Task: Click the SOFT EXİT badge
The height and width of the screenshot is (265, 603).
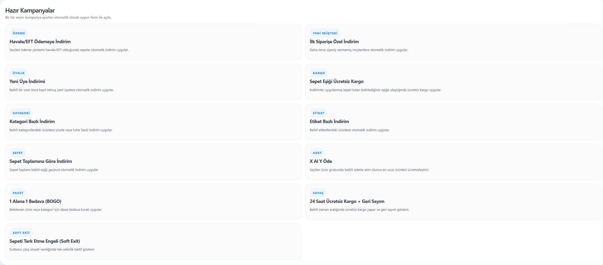Action: click(21, 233)
